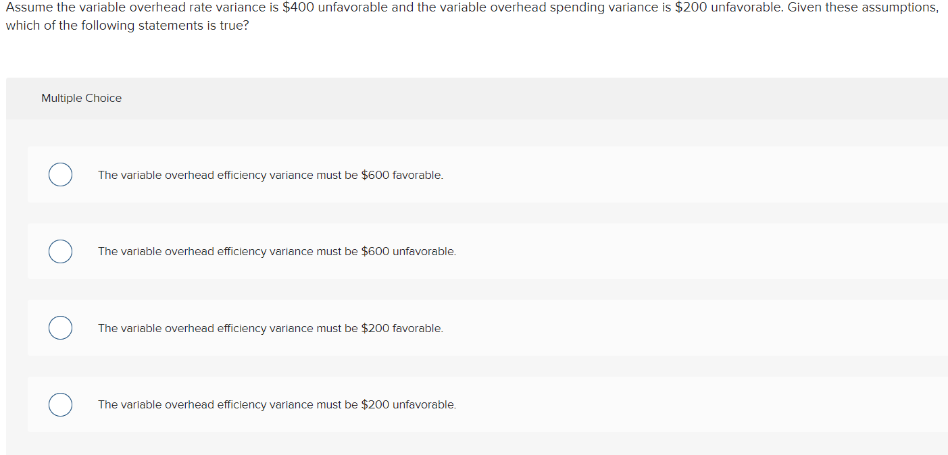Image resolution: width=948 pixels, height=455 pixels.
Task: Select the radio button for "$200 favorable"
Action: click(x=60, y=327)
